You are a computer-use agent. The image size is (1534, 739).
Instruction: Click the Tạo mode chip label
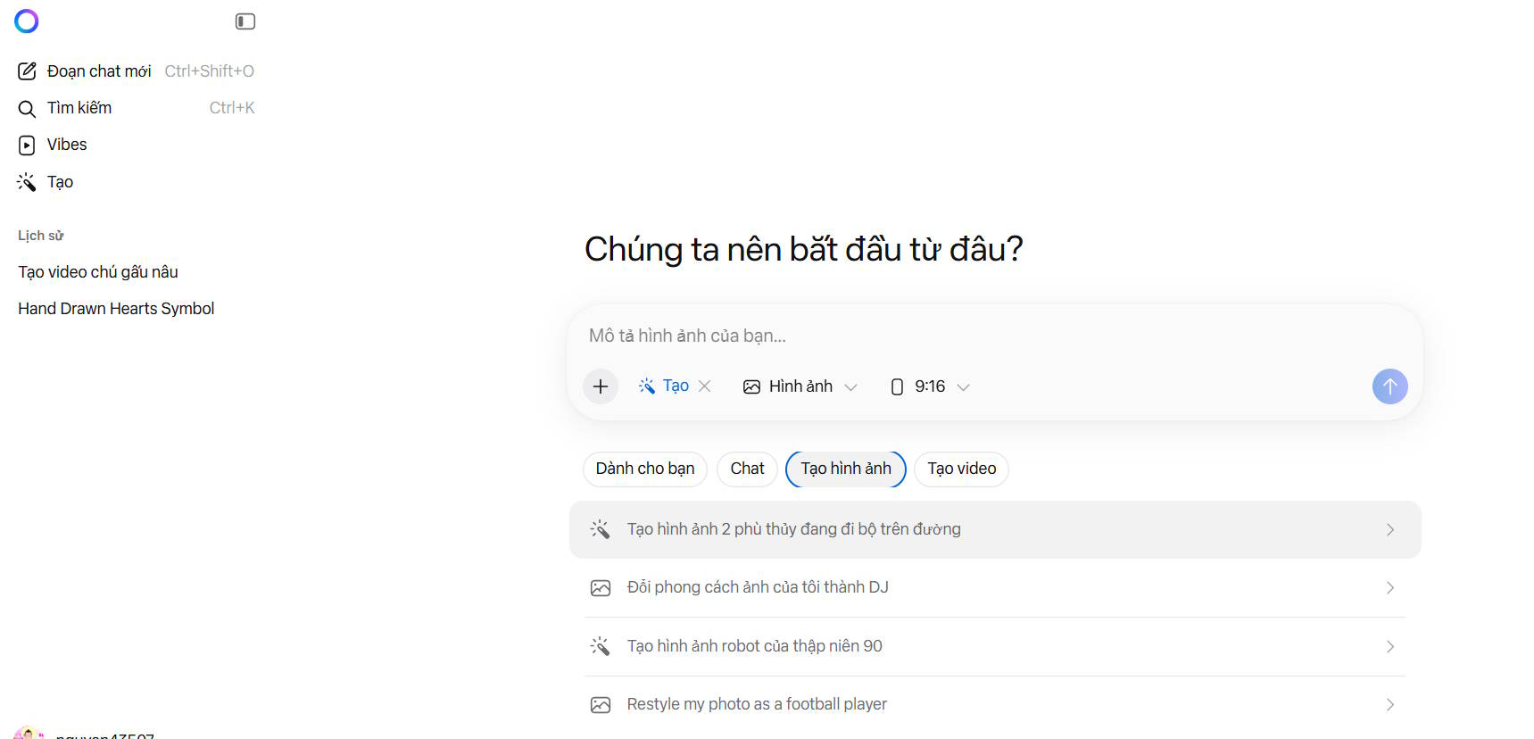[x=676, y=386]
